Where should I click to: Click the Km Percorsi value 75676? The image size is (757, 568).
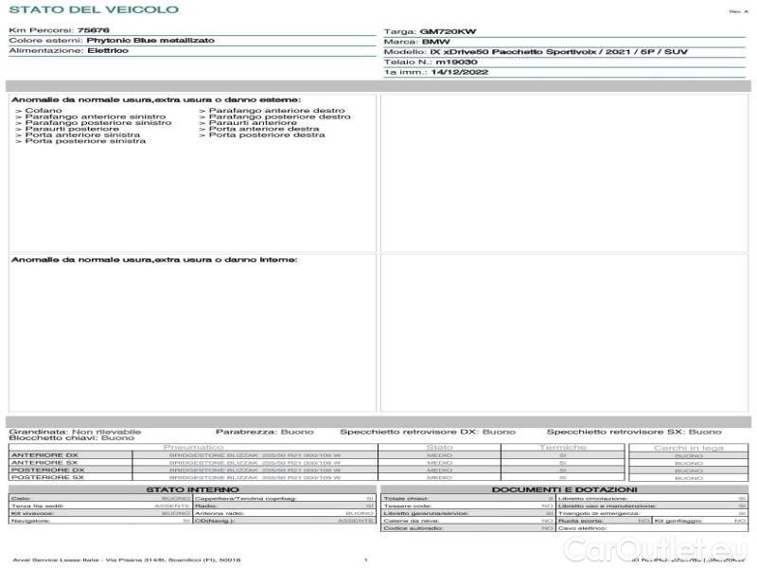[x=93, y=30]
